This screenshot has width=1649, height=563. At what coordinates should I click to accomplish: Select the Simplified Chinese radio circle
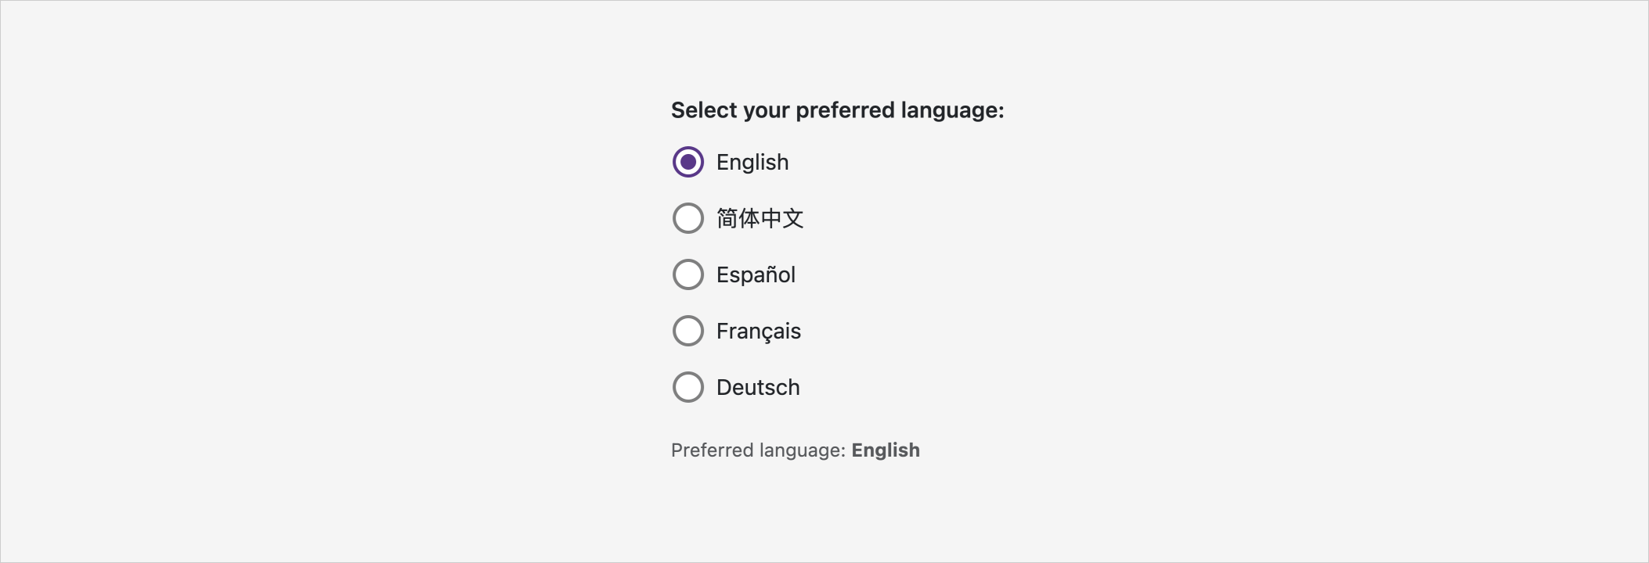pos(687,218)
